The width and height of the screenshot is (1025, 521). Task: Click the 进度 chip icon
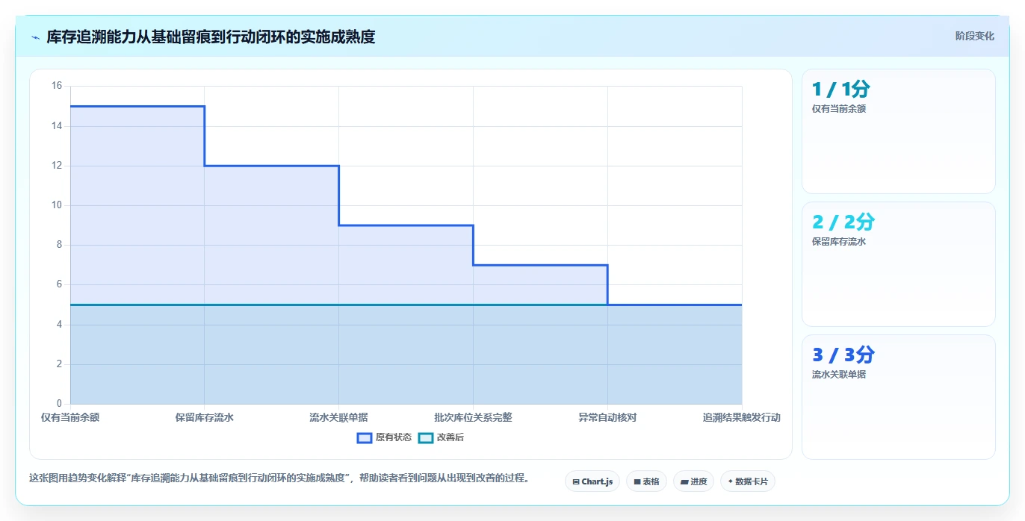tap(684, 482)
